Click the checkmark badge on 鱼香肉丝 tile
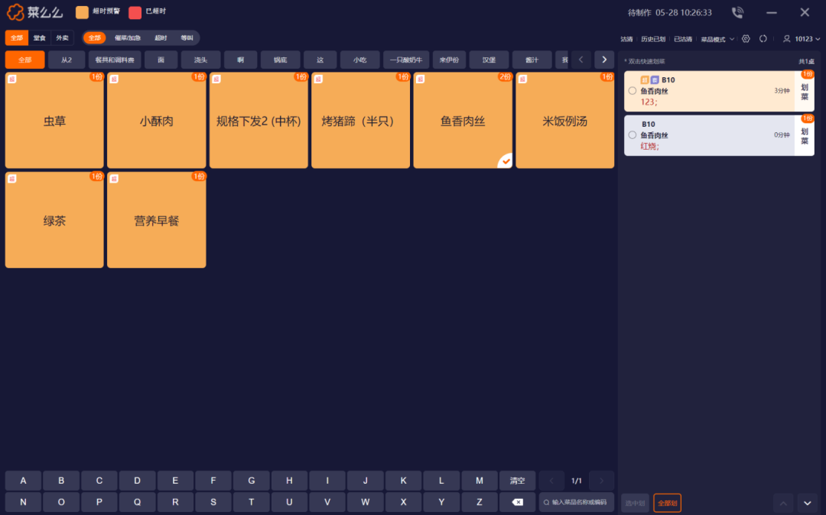 (x=506, y=161)
